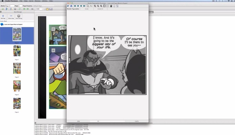Viewport: 235px width, 135px height.
Task: Open the Page Property dropdown
Action: point(44,6)
